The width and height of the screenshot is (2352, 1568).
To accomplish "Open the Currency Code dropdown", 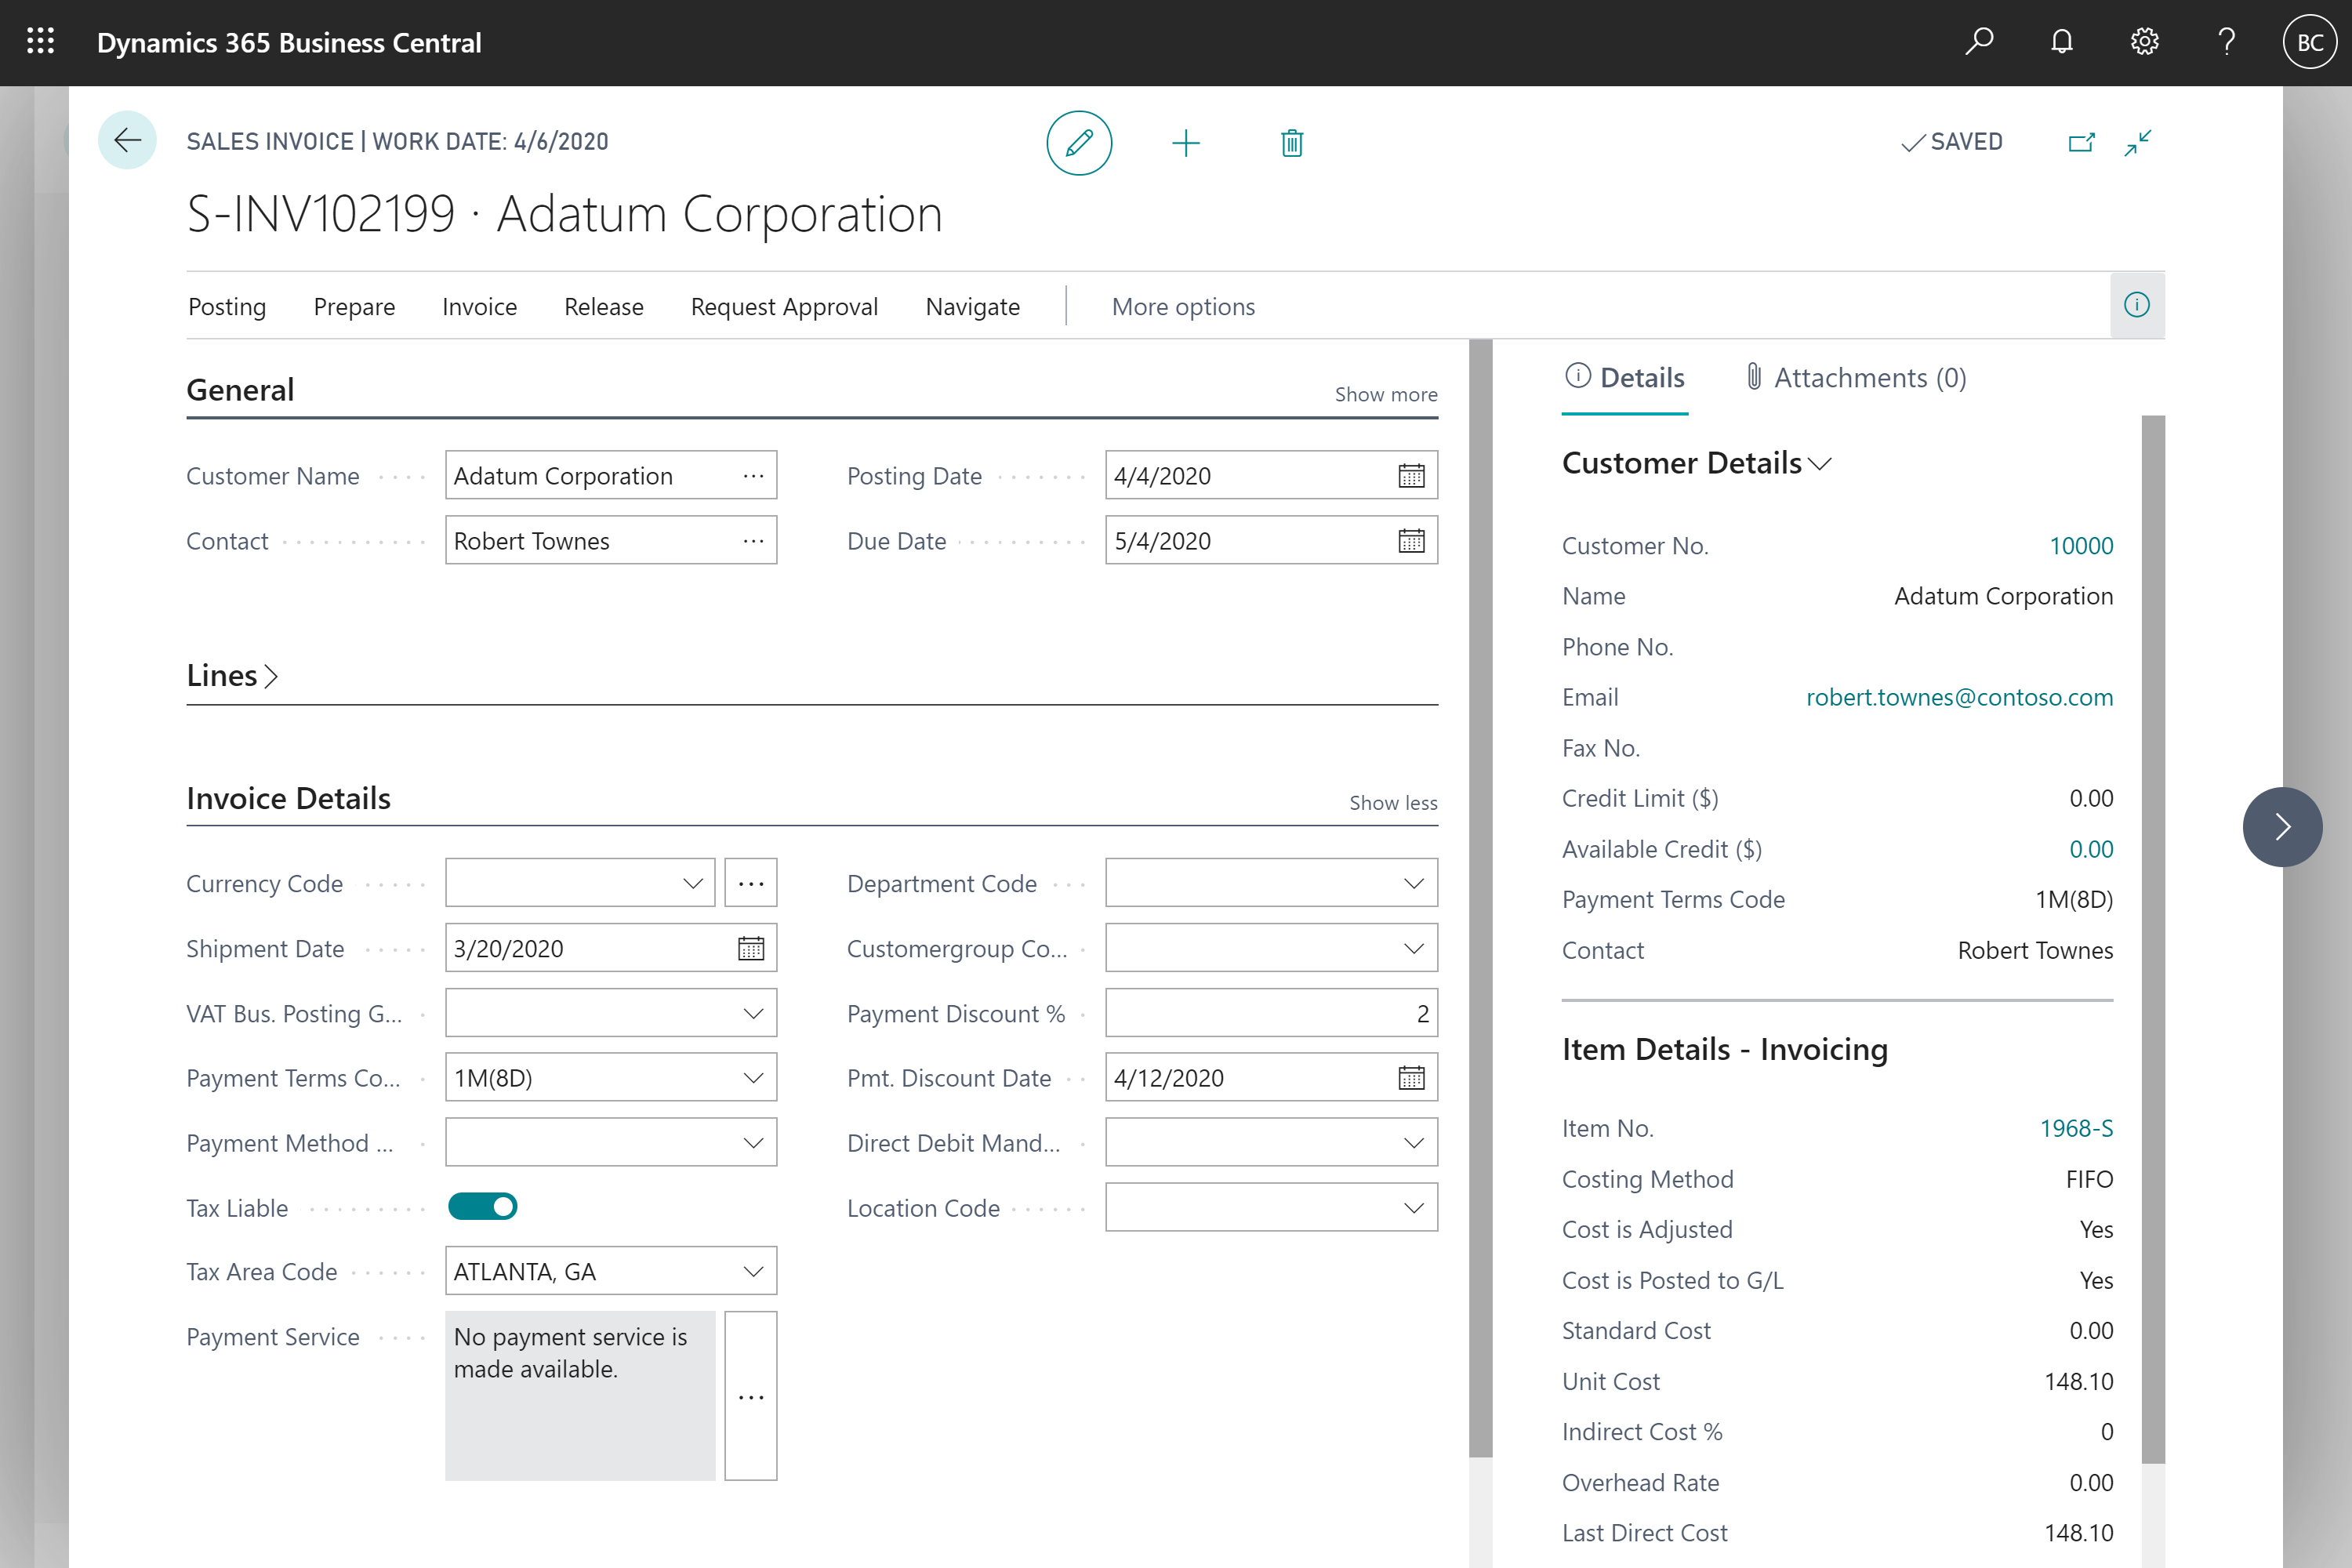I will (693, 884).
